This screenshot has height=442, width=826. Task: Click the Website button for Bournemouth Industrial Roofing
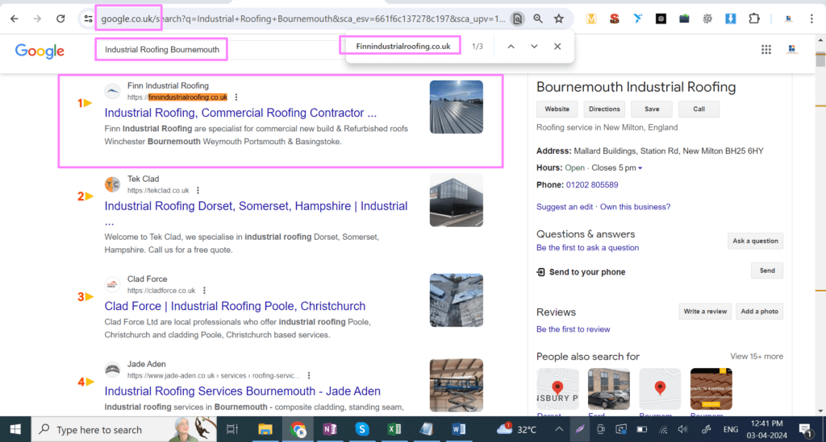point(557,109)
